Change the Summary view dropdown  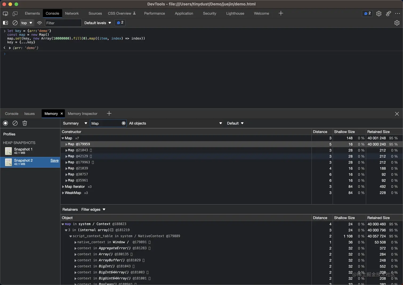click(75, 123)
